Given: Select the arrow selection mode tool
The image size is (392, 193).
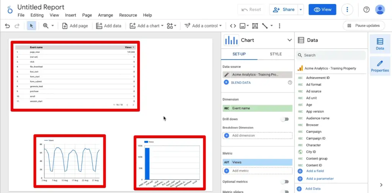Looking at the screenshot, I should (x=31, y=26).
